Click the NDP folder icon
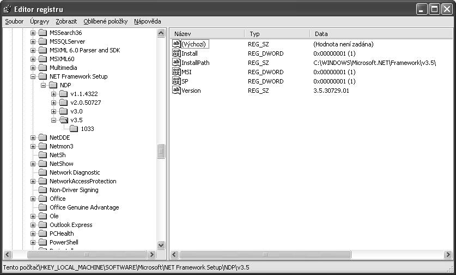Viewport: 456px width, 275px height. click(53, 85)
